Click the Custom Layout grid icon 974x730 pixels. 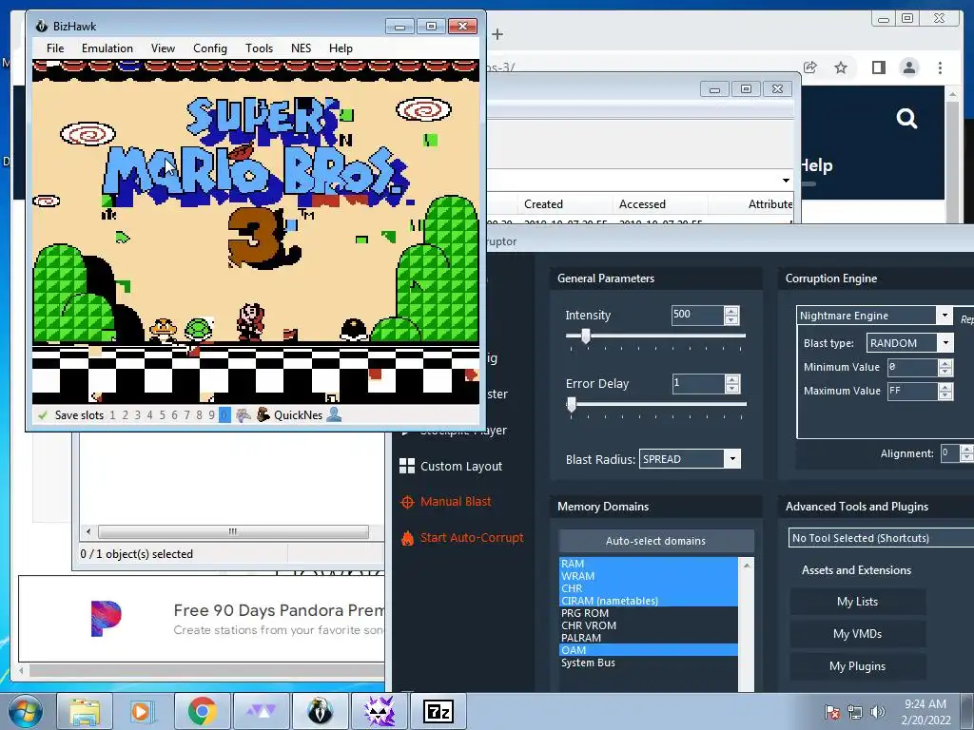(407, 466)
